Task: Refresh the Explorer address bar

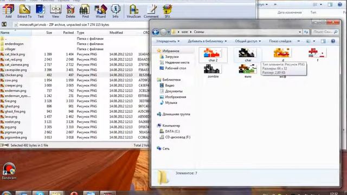Action: click(306, 32)
